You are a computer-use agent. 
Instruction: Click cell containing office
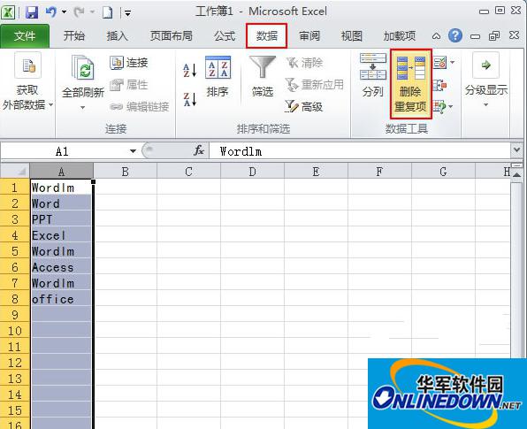point(61,299)
